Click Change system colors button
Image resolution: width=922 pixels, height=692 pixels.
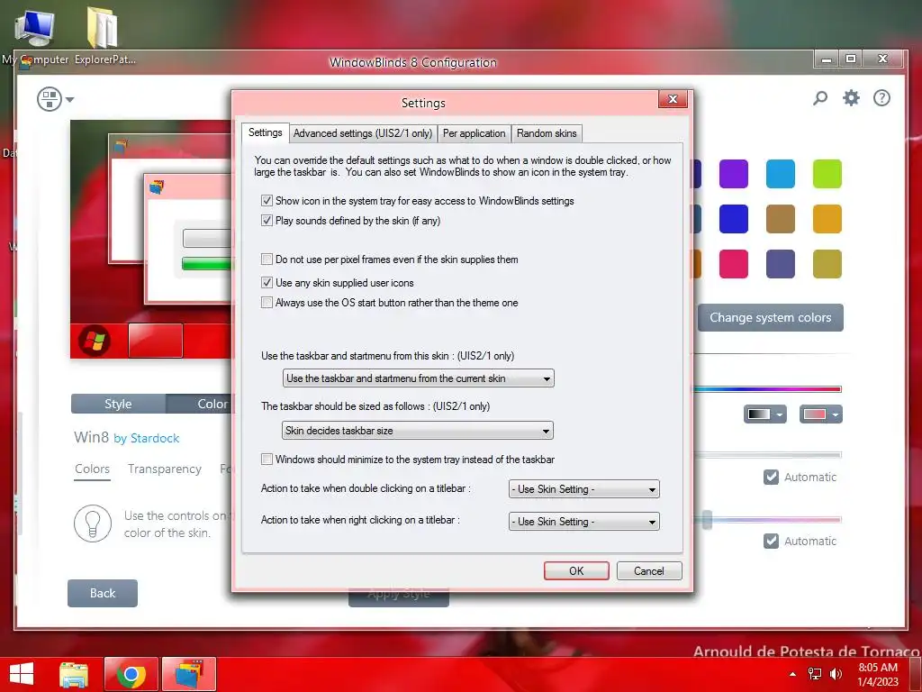[771, 318]
